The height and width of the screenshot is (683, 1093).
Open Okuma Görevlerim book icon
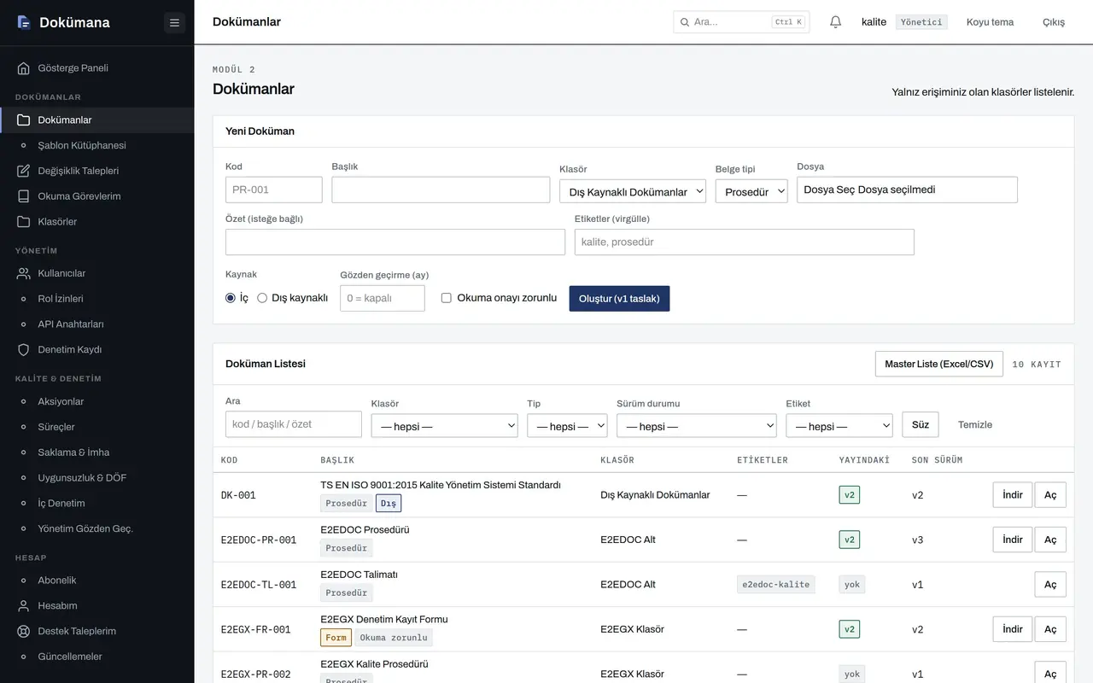(24, 196)
